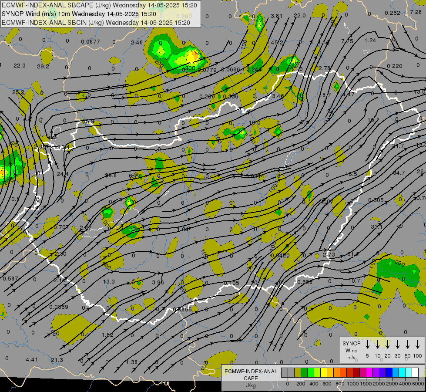Click the 5 m/s wind arrow in legend

[x=367, y=345]
